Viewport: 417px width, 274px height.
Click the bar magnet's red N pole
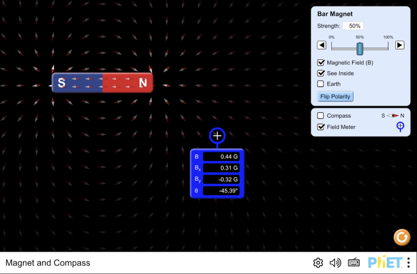[x=128, y=83]
